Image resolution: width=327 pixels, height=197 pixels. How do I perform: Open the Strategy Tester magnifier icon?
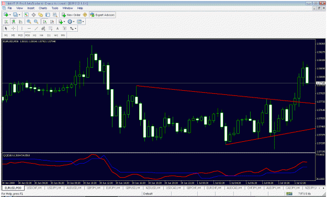(x=55, y=15)
